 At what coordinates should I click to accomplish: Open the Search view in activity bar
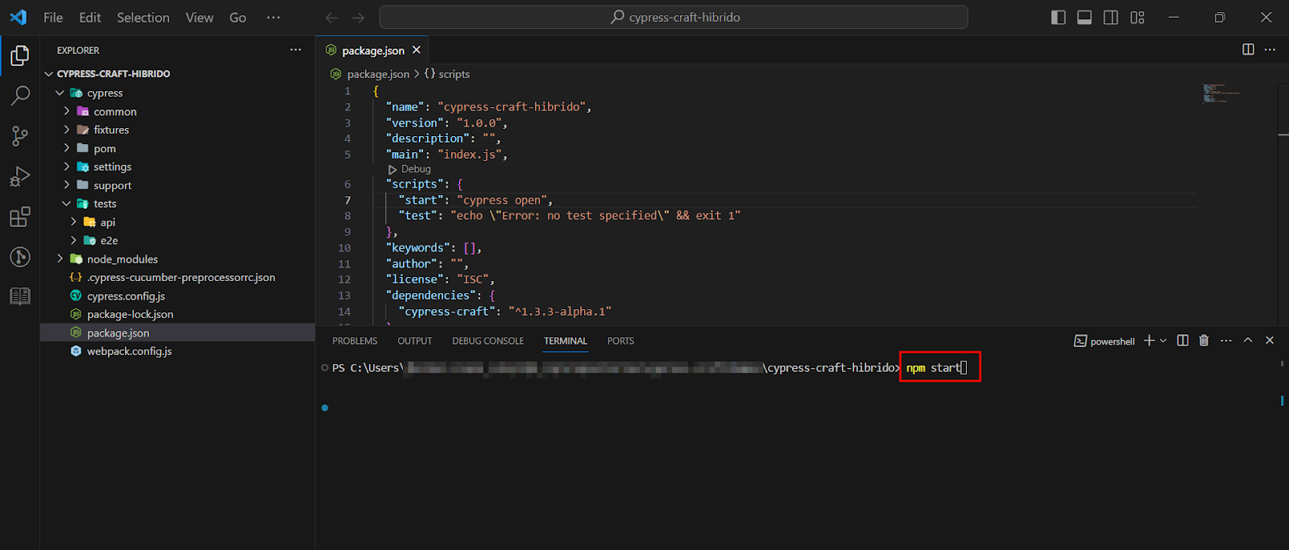[x=20, y=96]
